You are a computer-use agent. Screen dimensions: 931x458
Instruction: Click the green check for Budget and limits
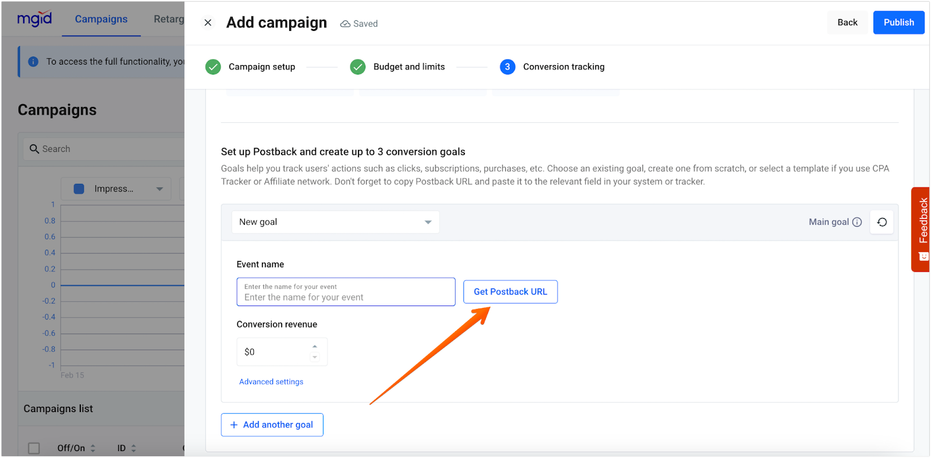coord(357,67)
